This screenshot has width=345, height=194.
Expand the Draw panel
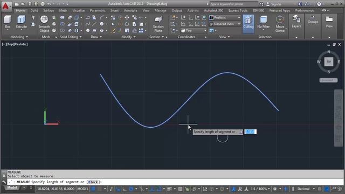(x=96, y=37)
